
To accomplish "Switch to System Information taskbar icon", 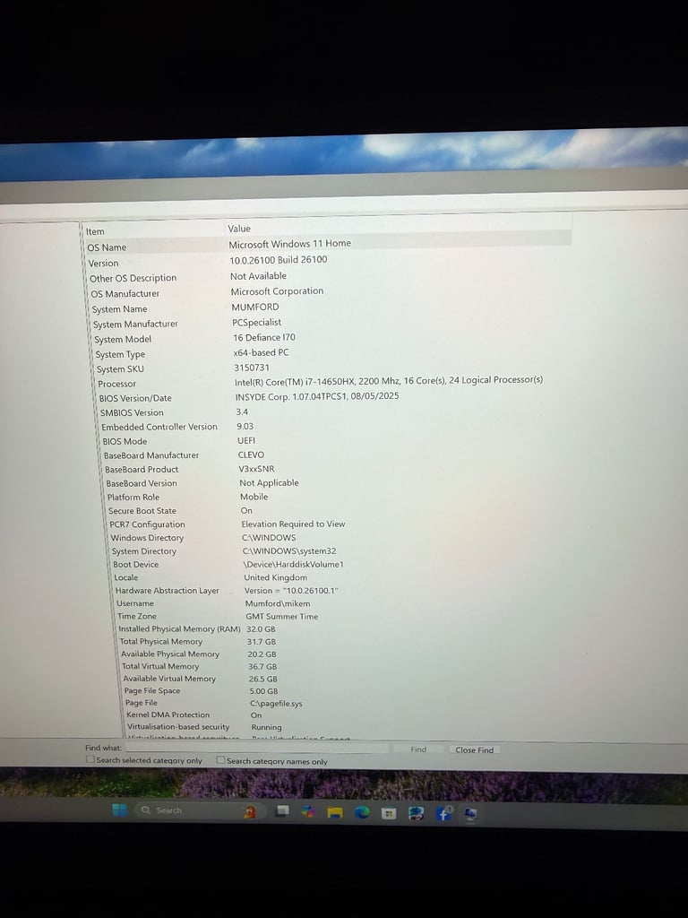I will [x=470, y=814].
